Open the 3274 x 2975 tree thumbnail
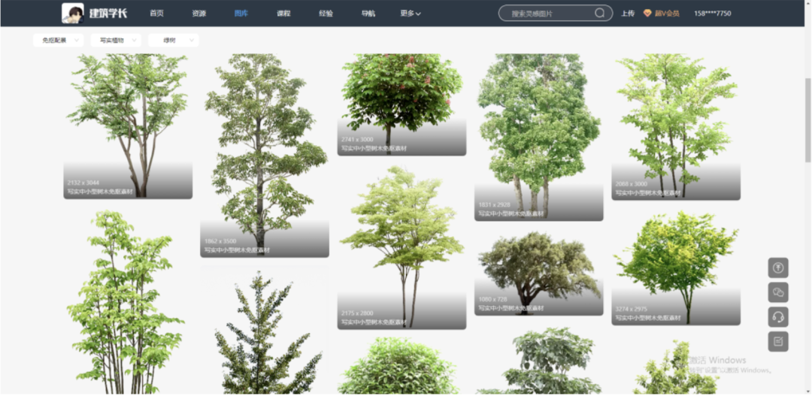The width and height of the screenshot is (812, 396). pos(676,267)
